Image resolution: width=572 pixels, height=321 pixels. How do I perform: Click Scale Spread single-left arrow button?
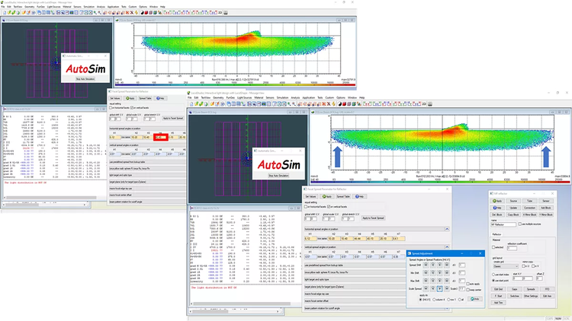click(x=432, y=288)
